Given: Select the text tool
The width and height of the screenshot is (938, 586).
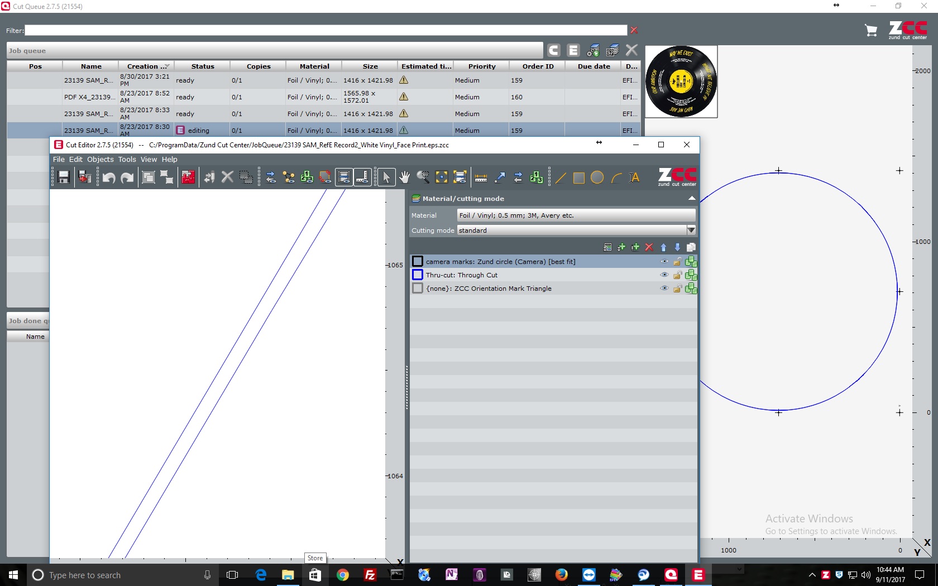Looking at the screenshot, I should [x=634, y=178].
